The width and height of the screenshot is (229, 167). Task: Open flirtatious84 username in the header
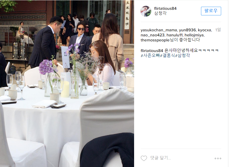click(165, 9)
